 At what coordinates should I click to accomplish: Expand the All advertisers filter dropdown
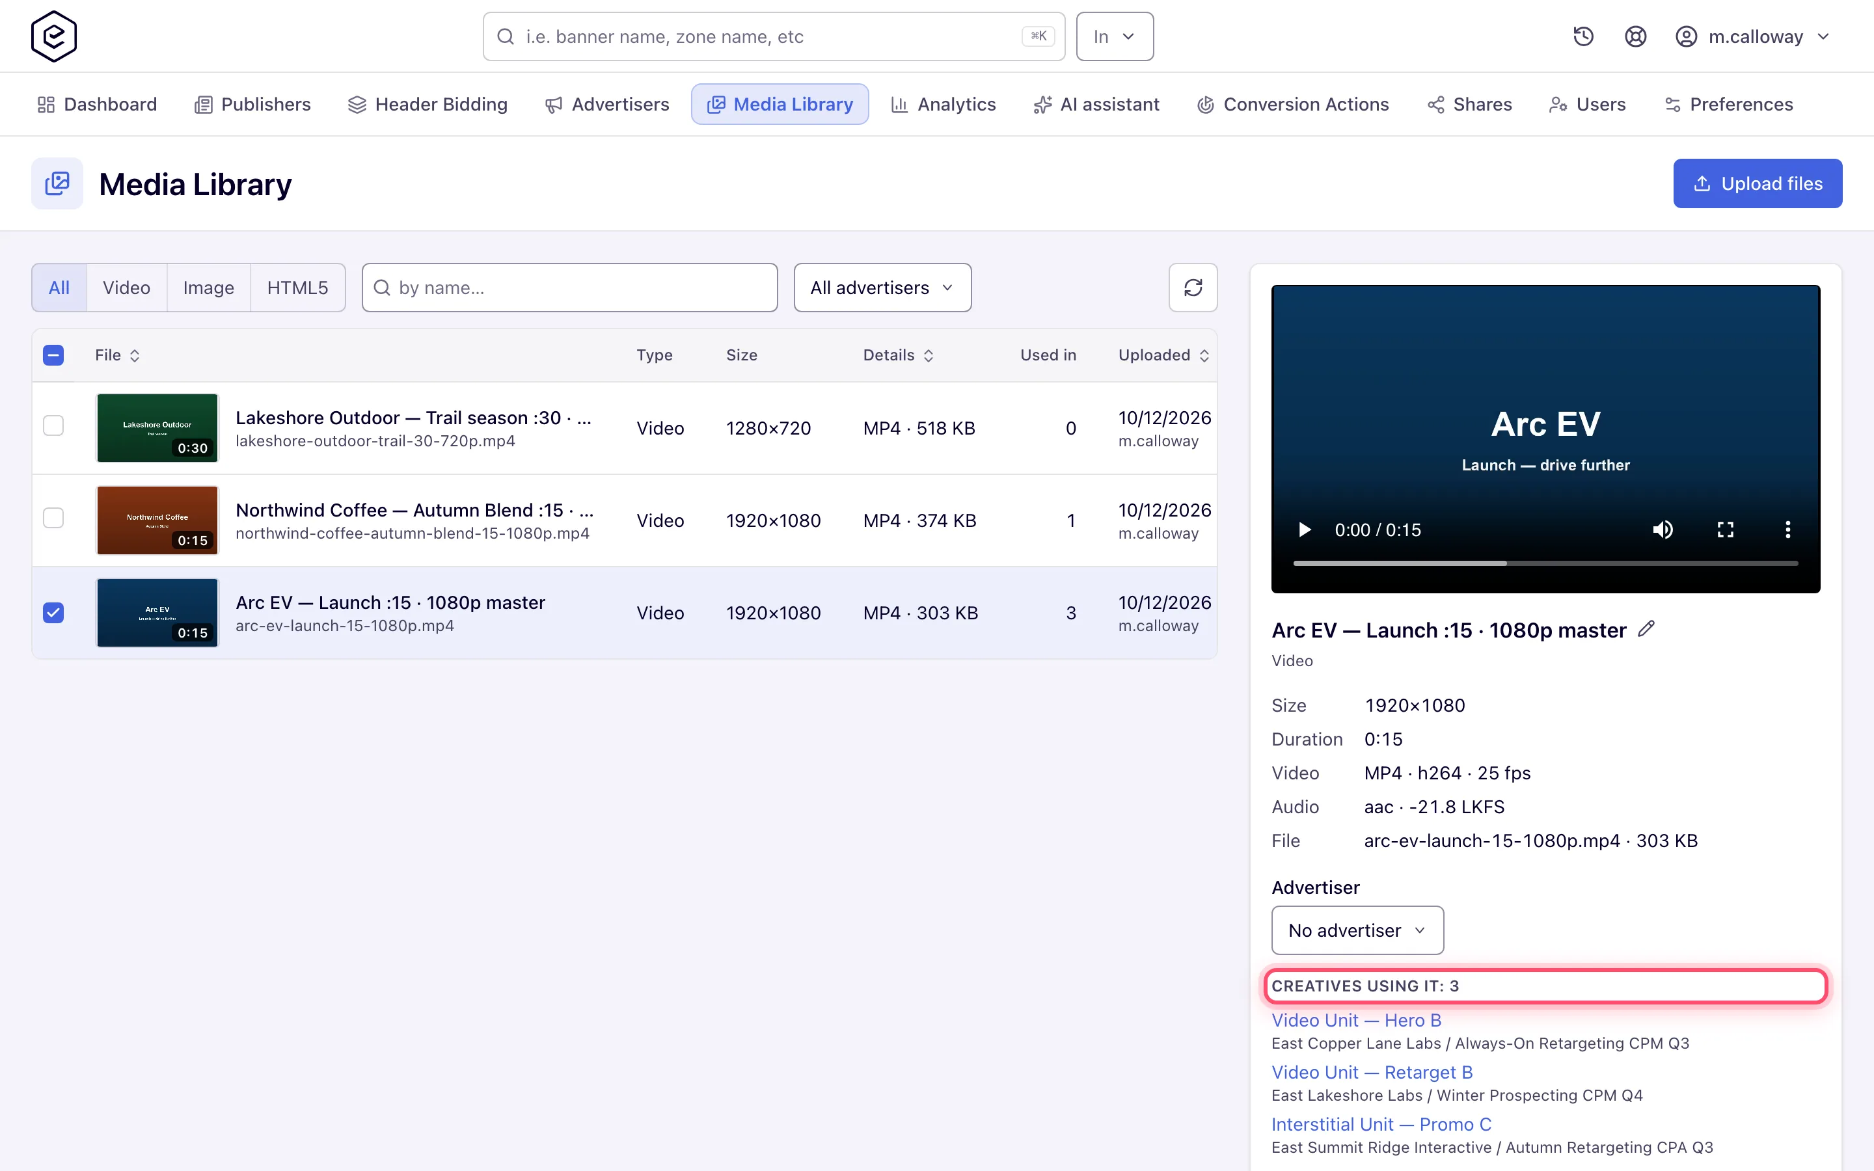[882, 288]
